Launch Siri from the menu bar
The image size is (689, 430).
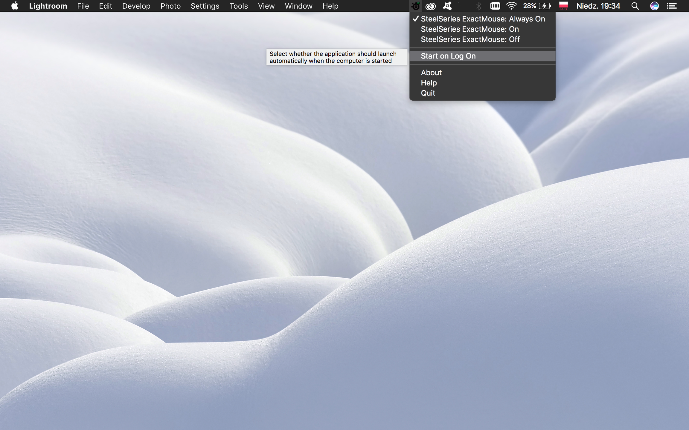click(x=654, y=6)
